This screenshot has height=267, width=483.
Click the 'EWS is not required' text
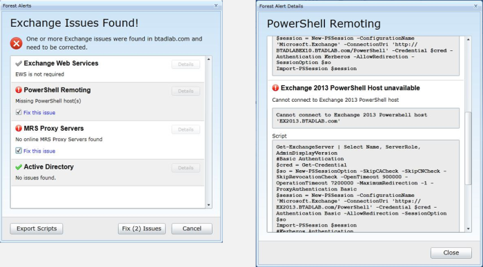click(40, 74)
